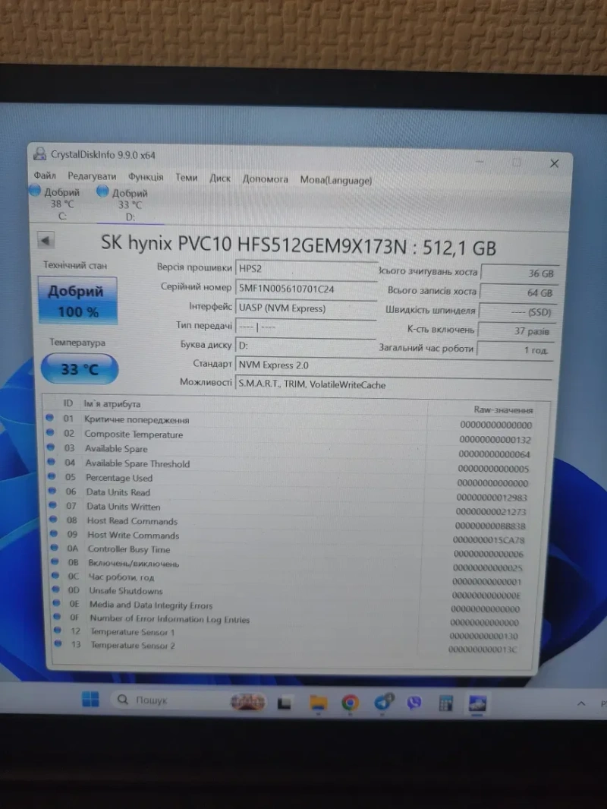
Task: Click the serial number field
Action: tap(306, 289)
